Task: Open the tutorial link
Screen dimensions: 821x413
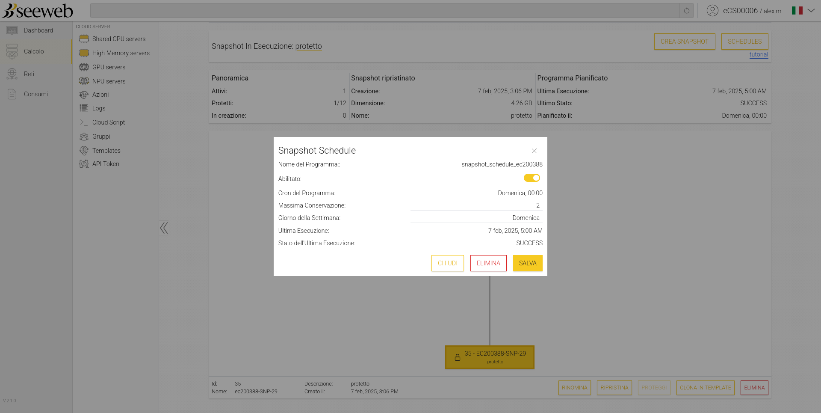Action: 759,54
